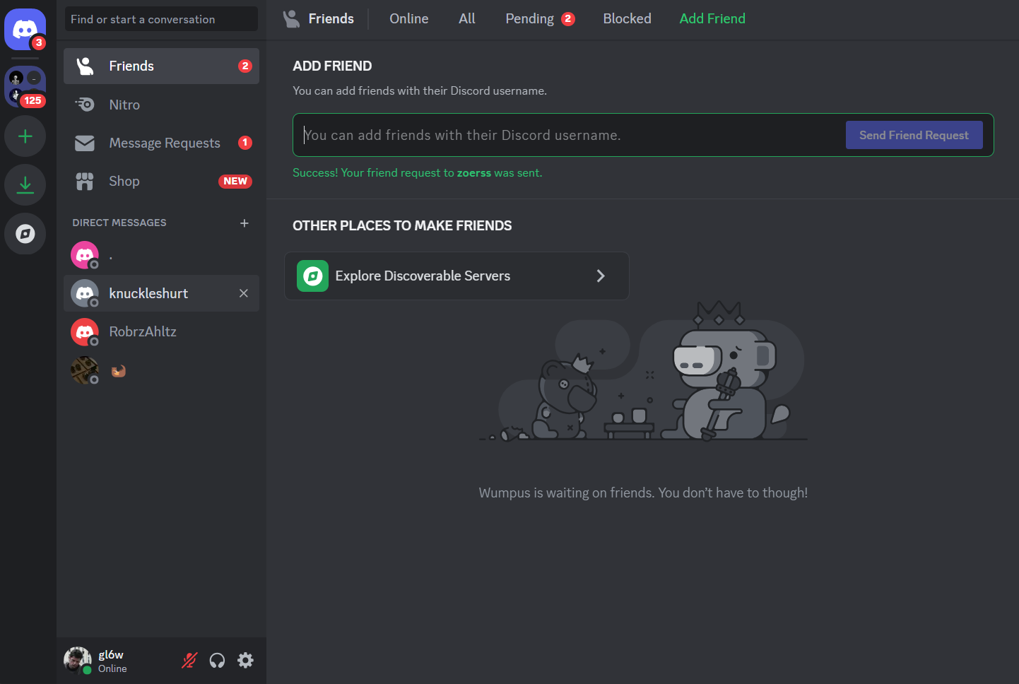Click gl6w user avatar
Screen dimensions: 1019x684
pos(77,660)
